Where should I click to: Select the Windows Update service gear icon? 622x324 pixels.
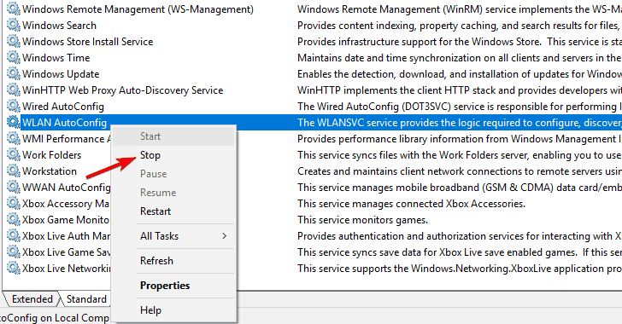pos(14,73)
